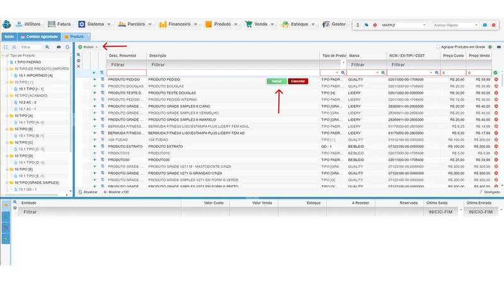Click the Salvar button
The height and width of the screenshot is (283, 504).
pyautogui.click(x=277, y=81)
